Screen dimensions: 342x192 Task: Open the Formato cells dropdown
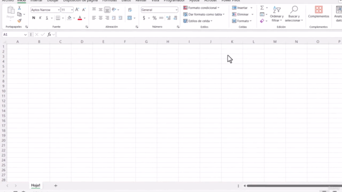(x=242, y=21)
